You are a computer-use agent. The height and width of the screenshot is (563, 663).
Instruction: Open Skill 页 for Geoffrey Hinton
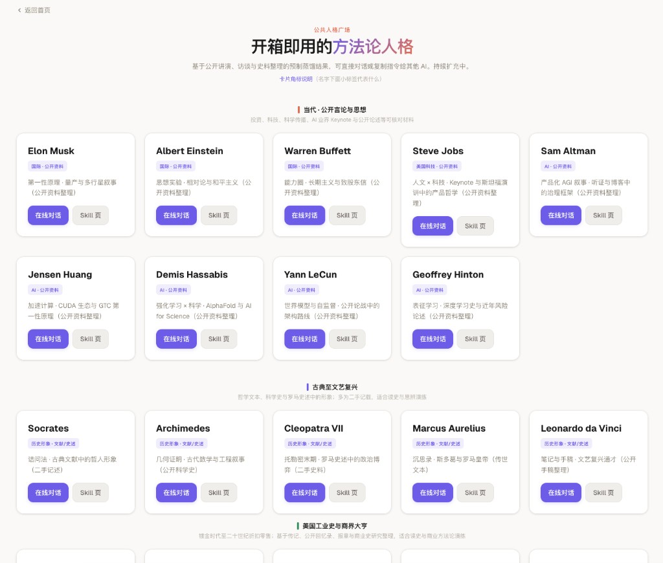475,339
